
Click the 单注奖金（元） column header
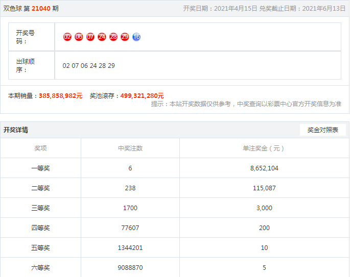click(264, 148)
